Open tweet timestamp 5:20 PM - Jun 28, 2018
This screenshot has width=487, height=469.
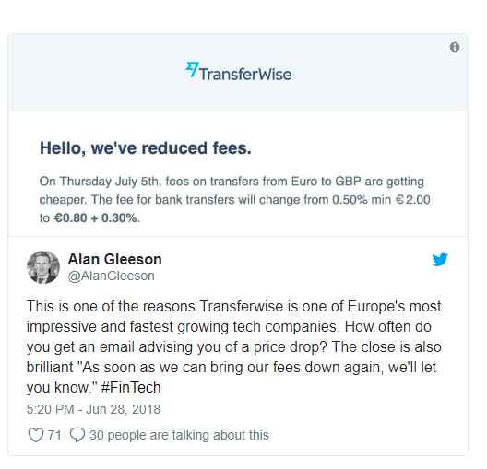tap(93, 409)
